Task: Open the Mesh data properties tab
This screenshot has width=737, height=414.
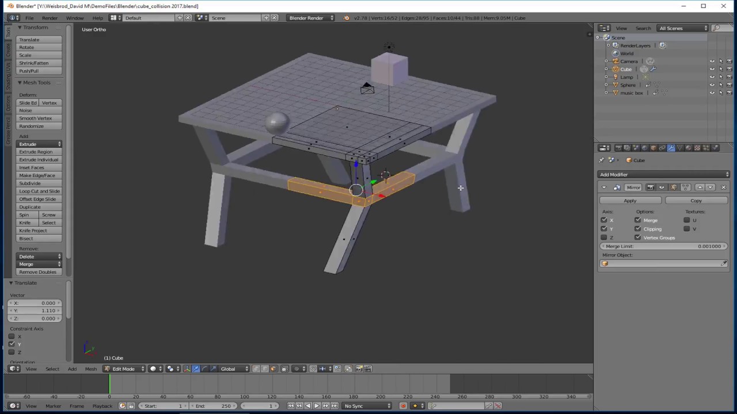Action: pos(680,148)
